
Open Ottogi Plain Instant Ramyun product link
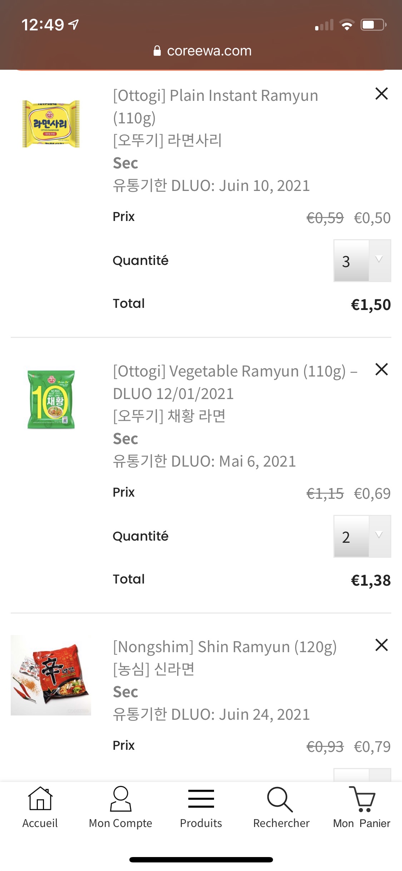pyautogui.click(x=215, y=96)
